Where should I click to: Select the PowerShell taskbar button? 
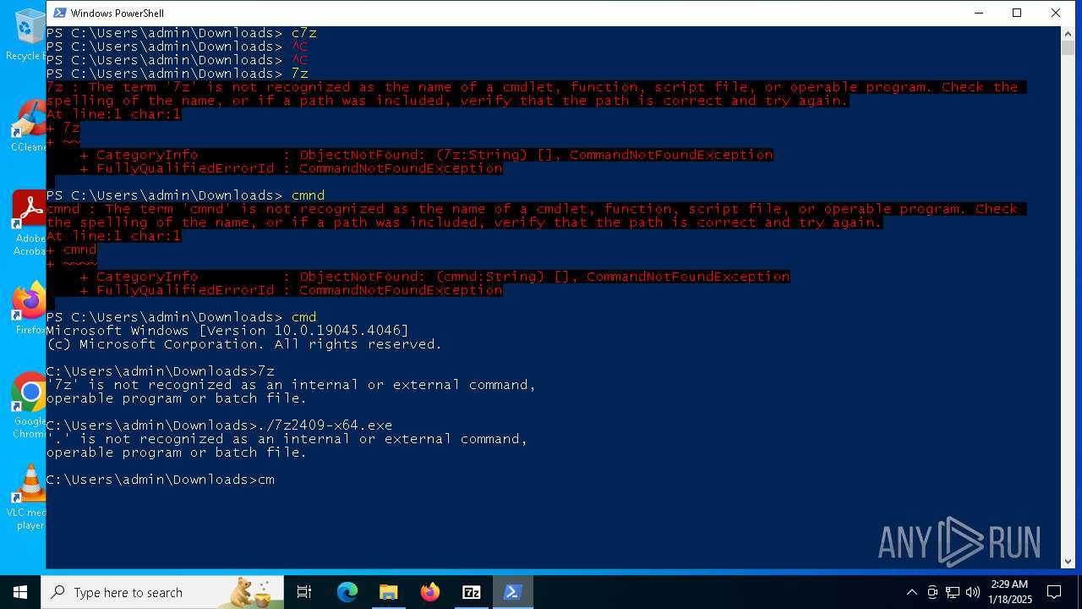point(512,592)
